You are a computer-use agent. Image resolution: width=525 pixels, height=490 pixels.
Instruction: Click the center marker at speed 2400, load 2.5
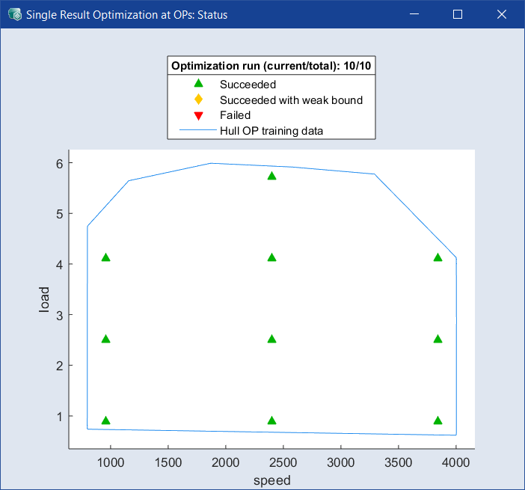point(272,339)
